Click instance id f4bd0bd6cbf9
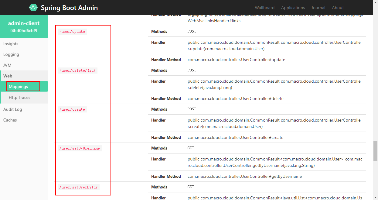 pyautogui.click(x=24, y=31)
